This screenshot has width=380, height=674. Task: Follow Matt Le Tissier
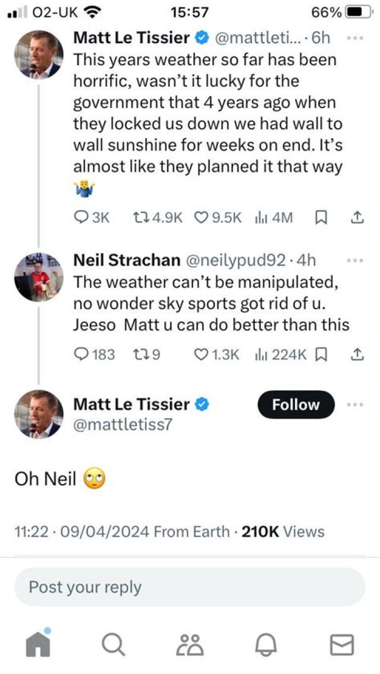pos(296,405)
